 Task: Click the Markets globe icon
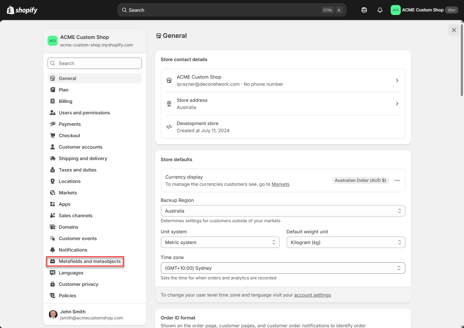point(53,193)
